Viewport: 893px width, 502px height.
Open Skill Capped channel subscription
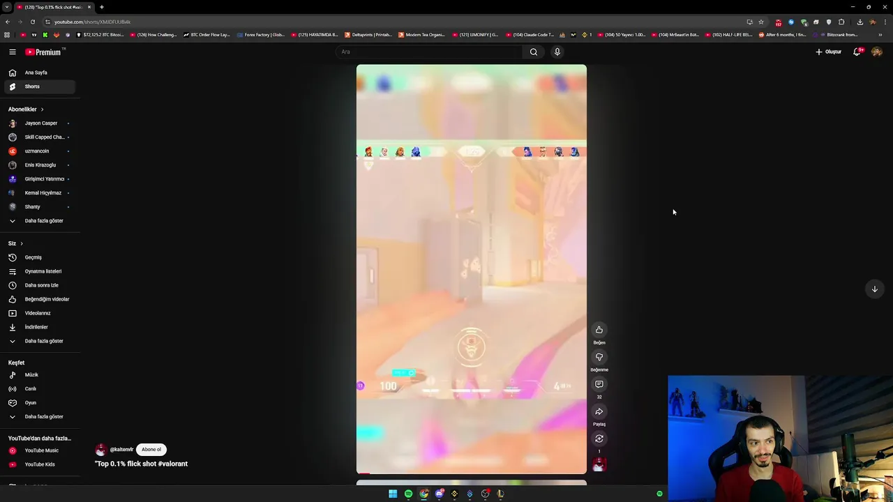(x=41, y=137)
